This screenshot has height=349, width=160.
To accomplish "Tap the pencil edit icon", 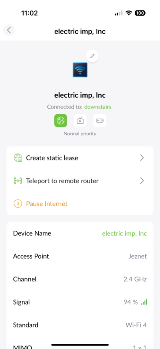I will [92, 56].
